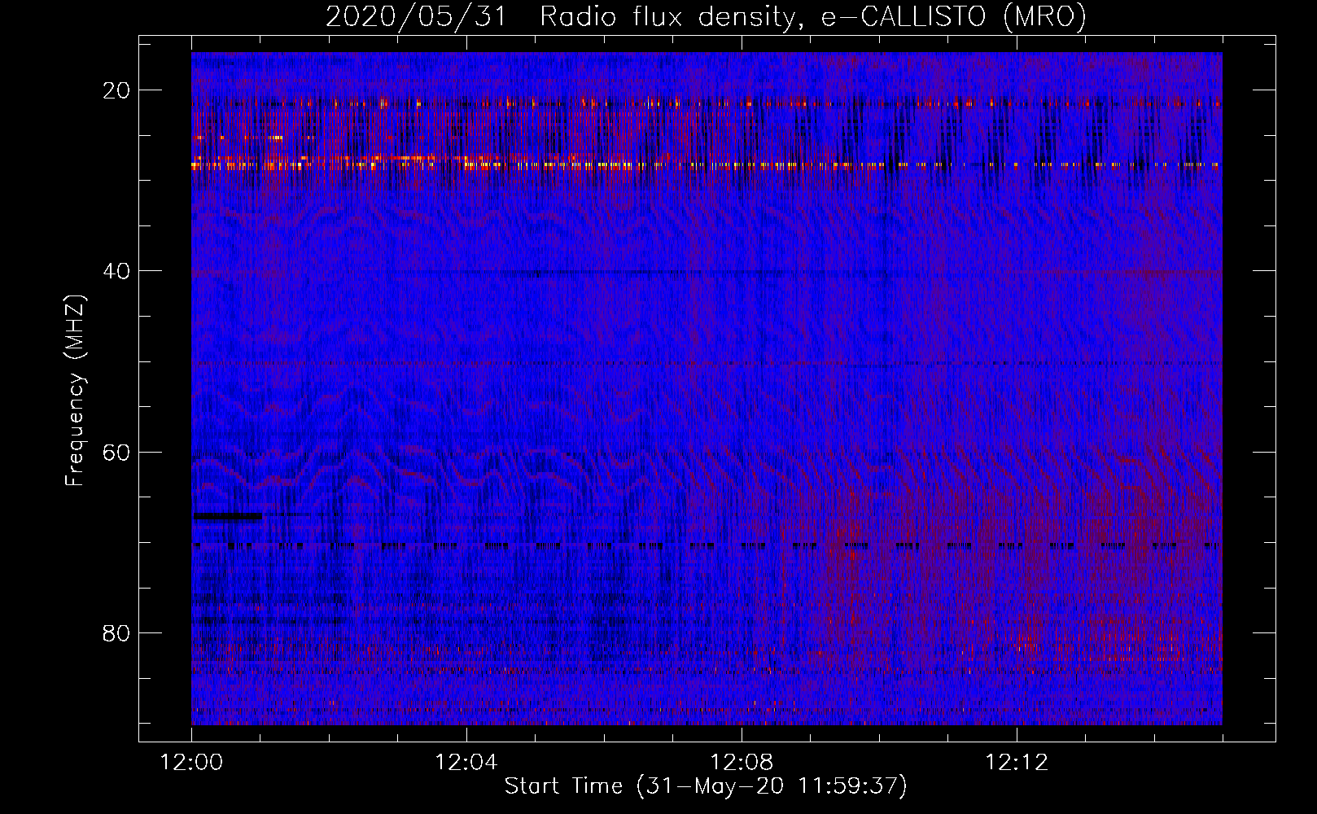Click the 80 frequency tick label
Screen dimensions: 1317x814
[116, 633]
